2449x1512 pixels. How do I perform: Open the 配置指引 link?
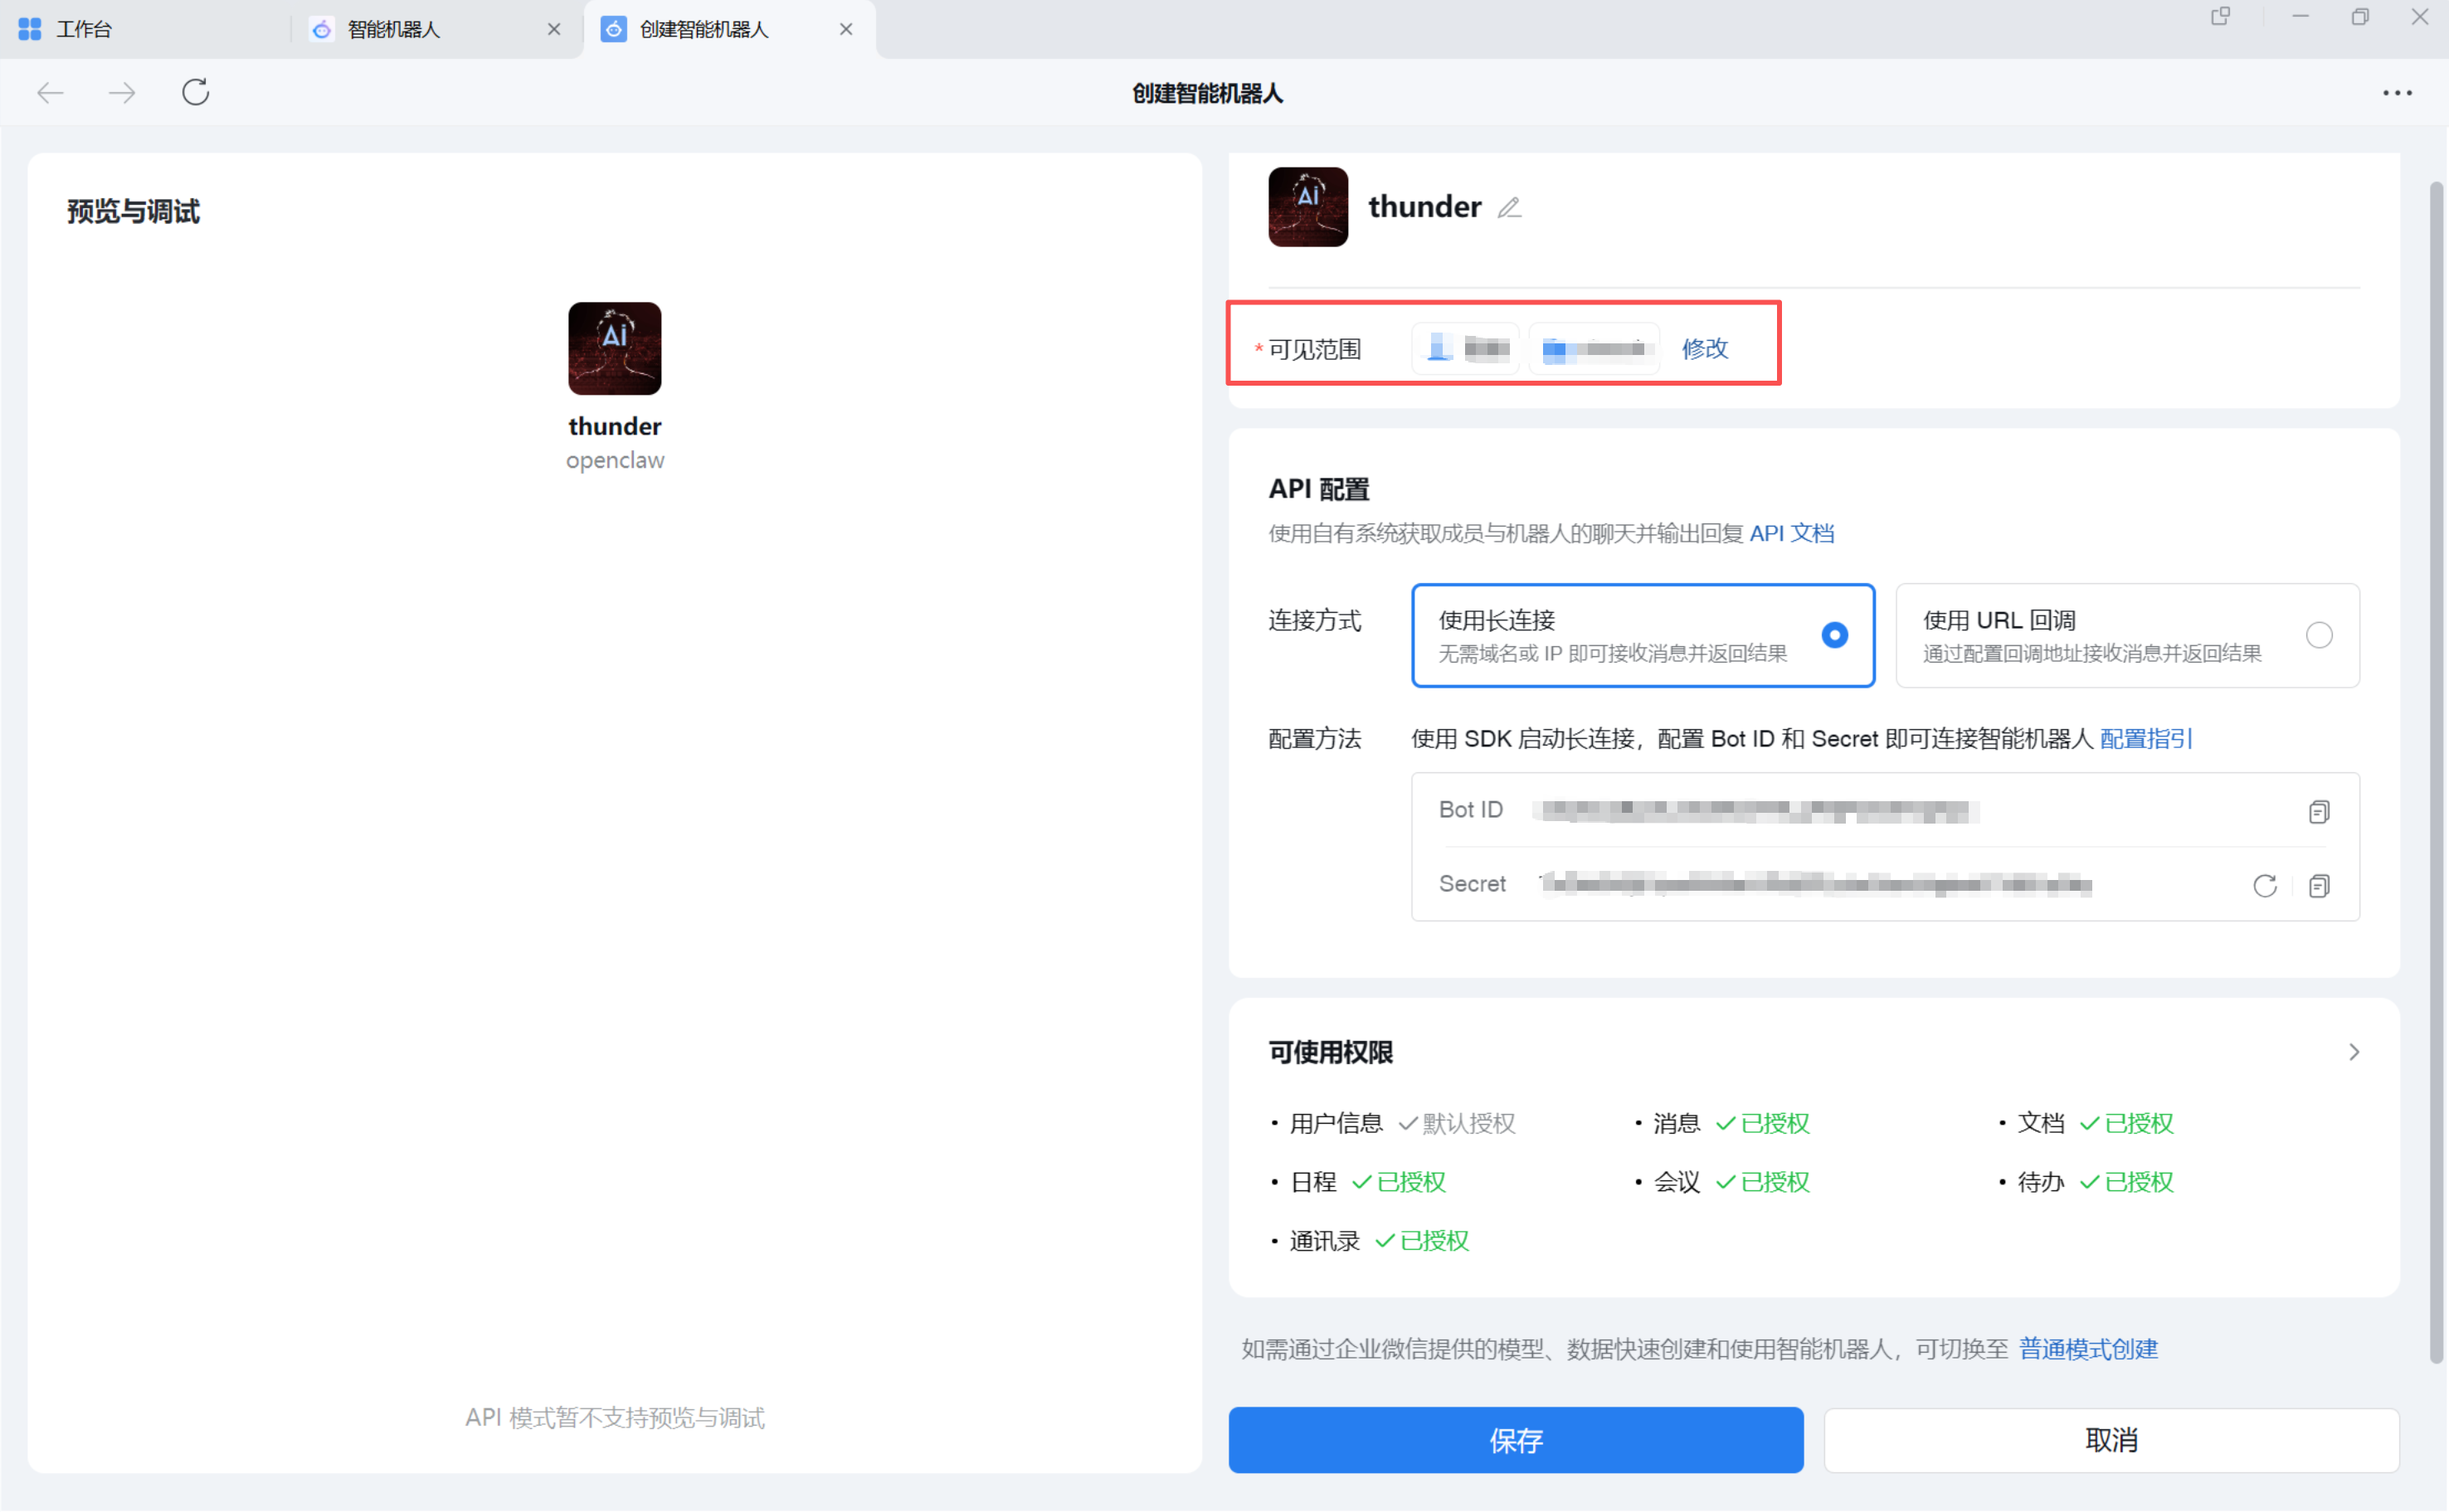(2146, 739)
